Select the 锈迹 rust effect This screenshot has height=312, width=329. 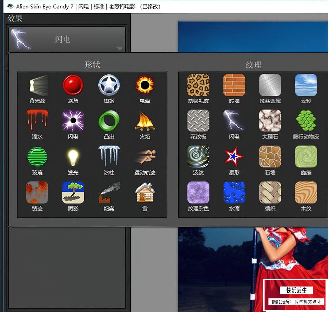(x=37, y=192)
